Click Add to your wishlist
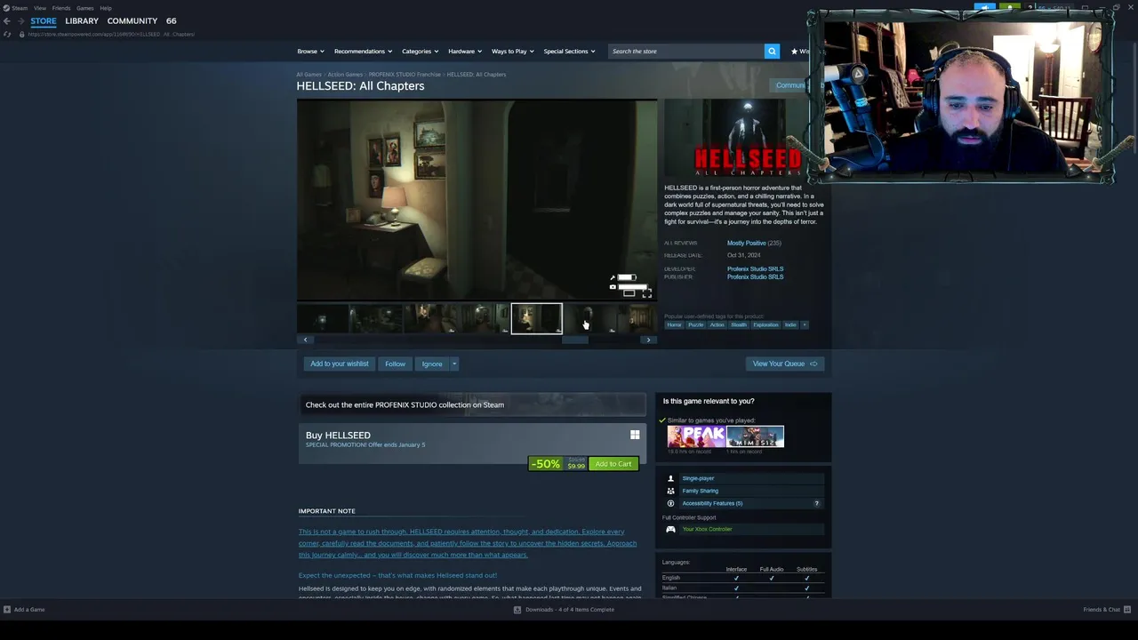The height and width of the screenshot is (640, 1138). [340, 364]
